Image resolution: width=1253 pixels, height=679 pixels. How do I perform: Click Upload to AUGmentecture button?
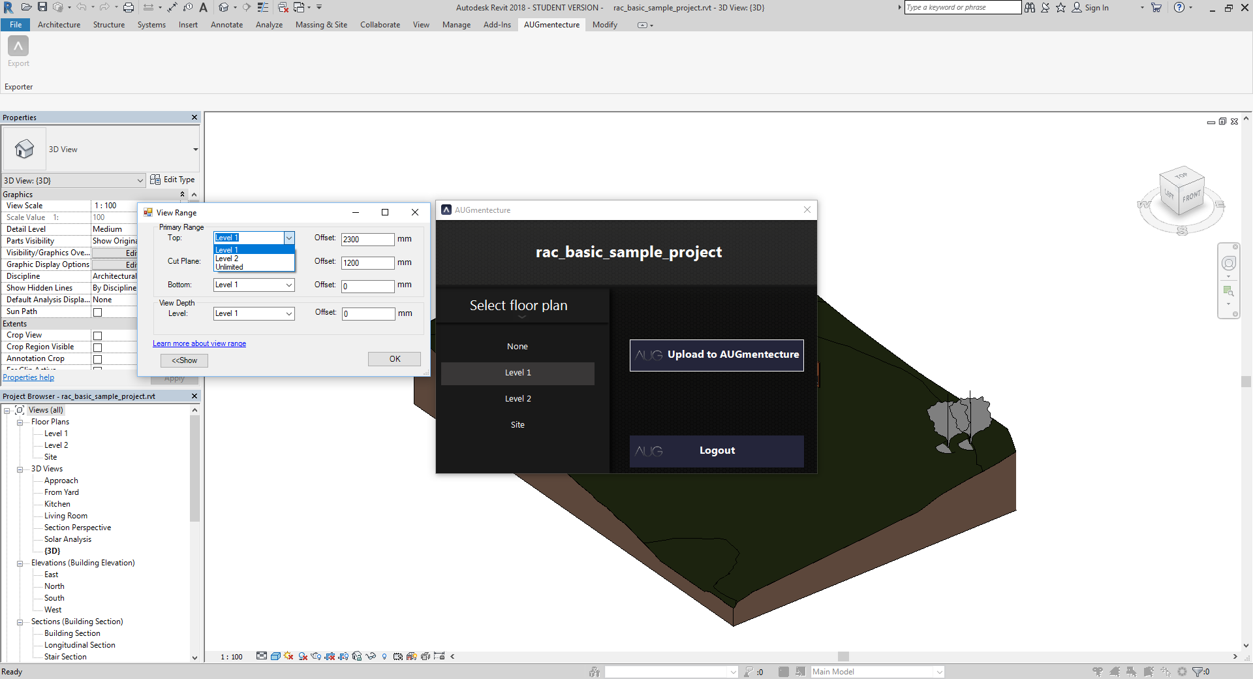[x=717, y=355]
